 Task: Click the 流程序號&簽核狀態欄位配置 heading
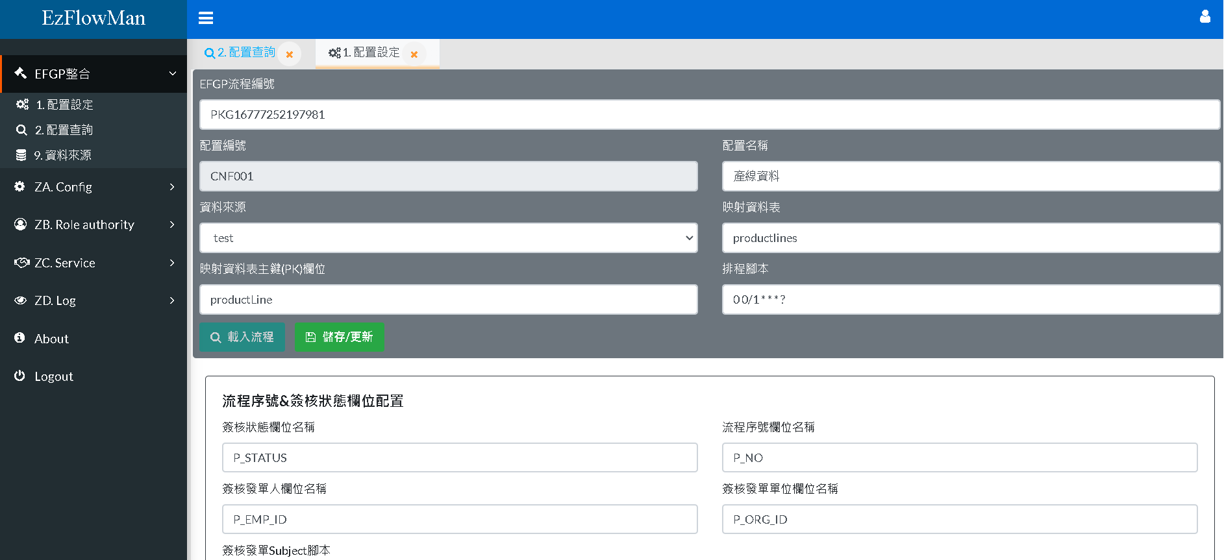[313, 401]
